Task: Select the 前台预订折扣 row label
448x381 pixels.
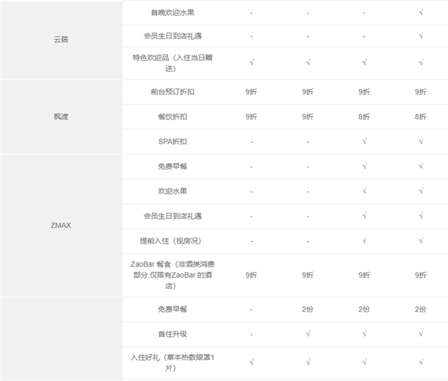Action: pos(172,92)
